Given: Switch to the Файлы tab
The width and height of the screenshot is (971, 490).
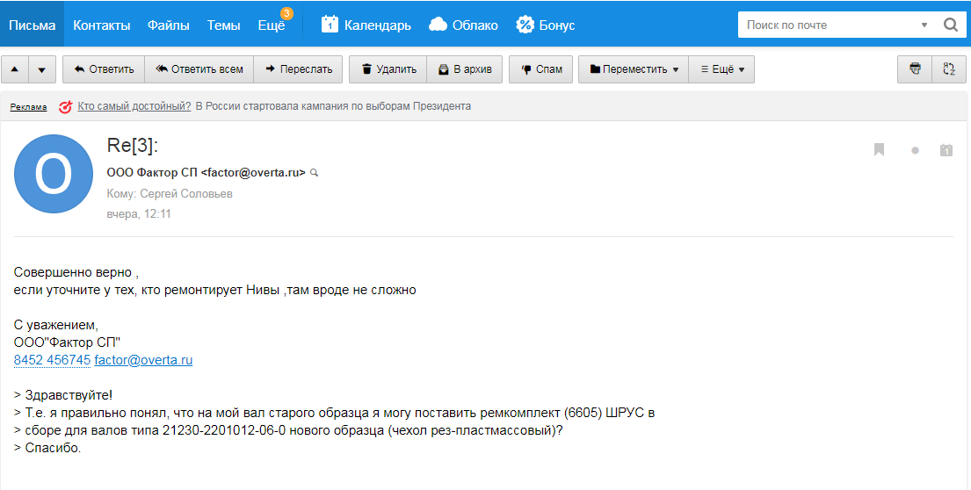Looking at the screenshot, I should tap(168, 25).
